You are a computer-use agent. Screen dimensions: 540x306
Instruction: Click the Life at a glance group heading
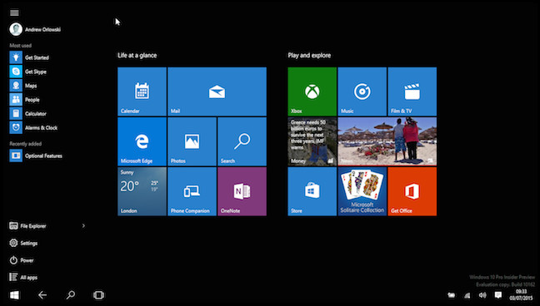tap(137, 56)
